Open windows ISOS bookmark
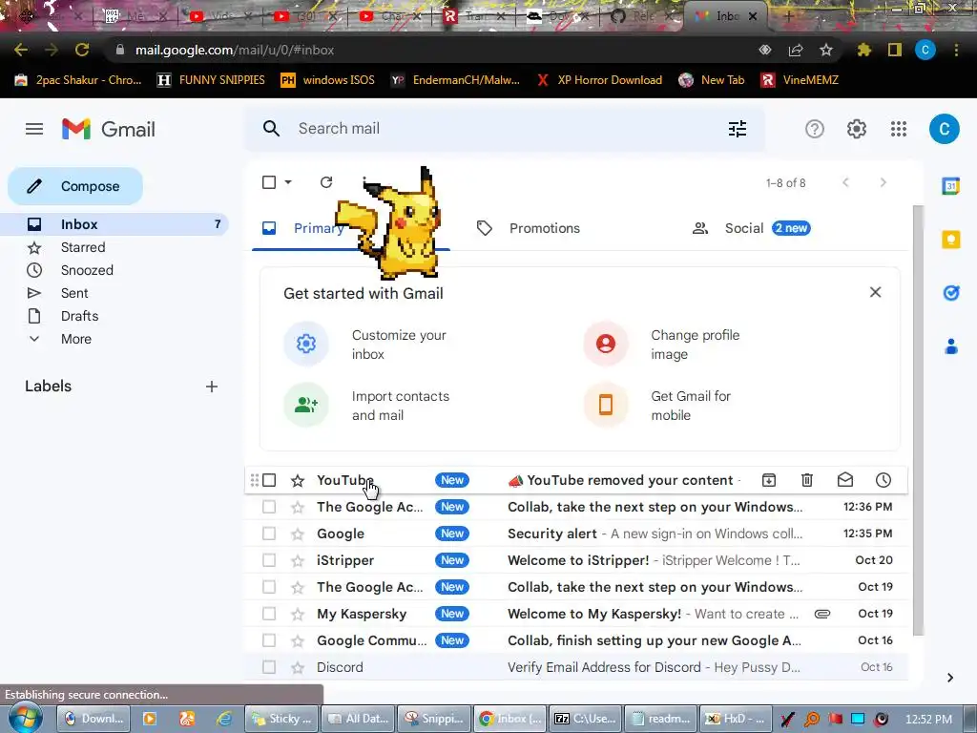Screen dimensions: 977x733 pyautogui.click(x=328, y=80)
